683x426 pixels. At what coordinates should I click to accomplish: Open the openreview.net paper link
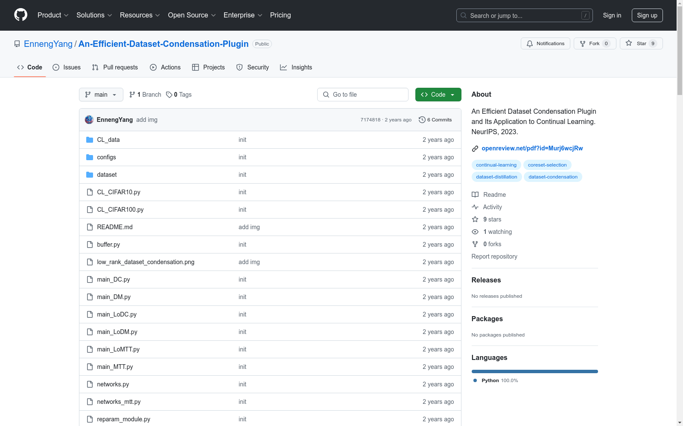coord(532,148)
